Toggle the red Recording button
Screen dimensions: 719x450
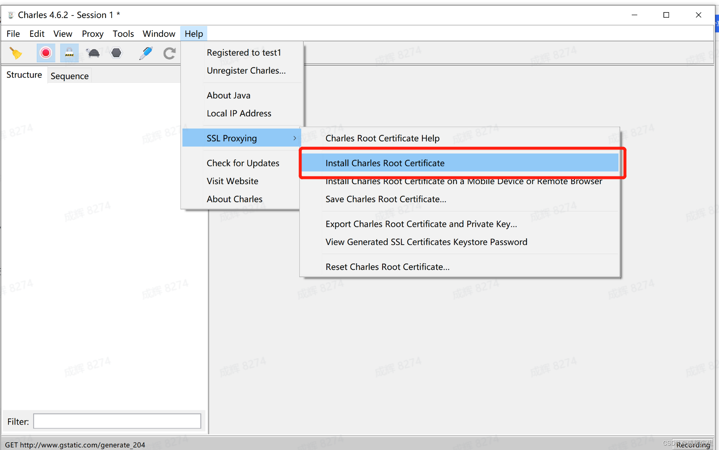click(46, 53)
